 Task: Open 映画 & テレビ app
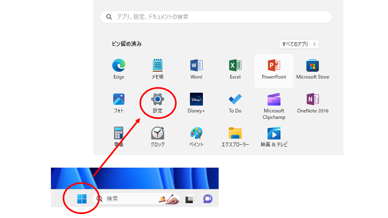point(274,137)
